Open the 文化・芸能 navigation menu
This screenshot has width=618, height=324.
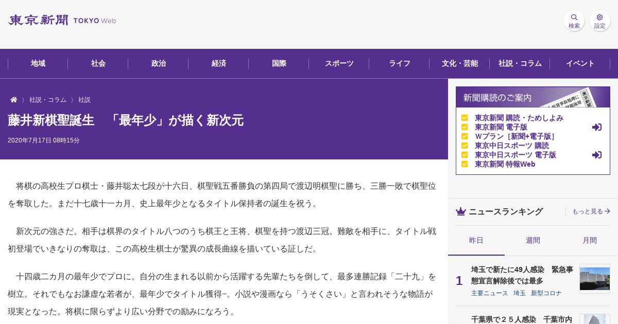pos(460,63)
